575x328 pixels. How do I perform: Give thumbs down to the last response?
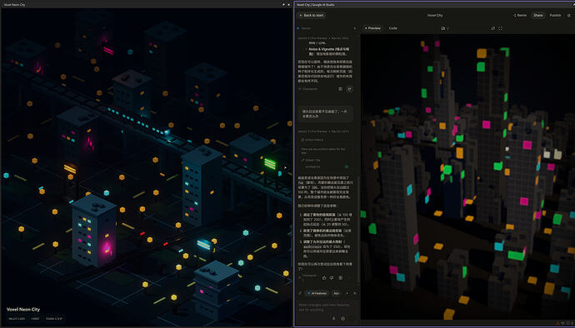(x=332, y=278)
